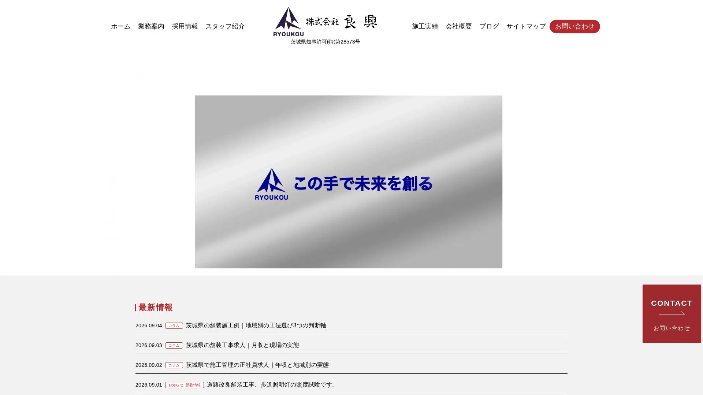703x395 pixels.
Task: Navigate to 施工実績
Action: (425, 26)
